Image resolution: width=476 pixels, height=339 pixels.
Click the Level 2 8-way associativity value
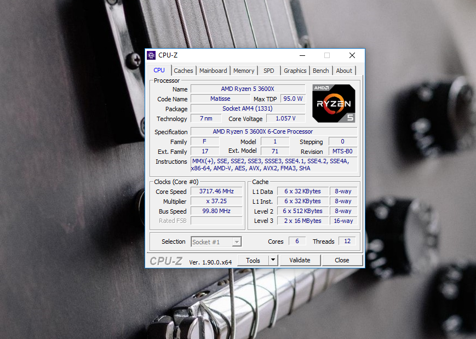(x=343, y=211)
